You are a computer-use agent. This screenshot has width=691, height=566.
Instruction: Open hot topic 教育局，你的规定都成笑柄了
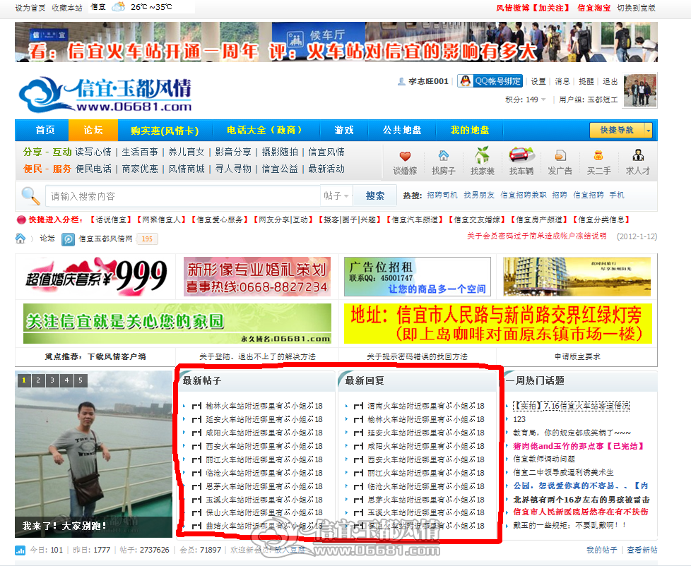[572, 433]
